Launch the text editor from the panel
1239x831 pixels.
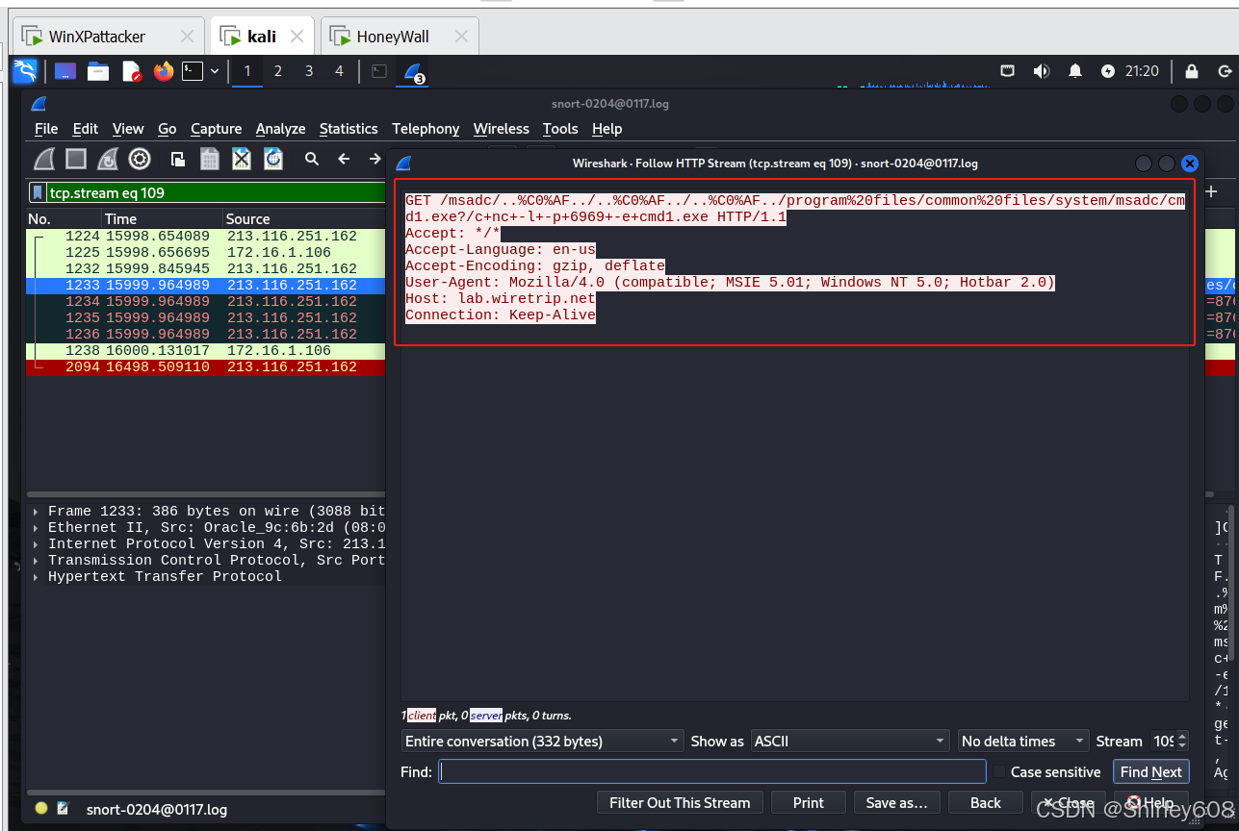[x=132, y=70]
